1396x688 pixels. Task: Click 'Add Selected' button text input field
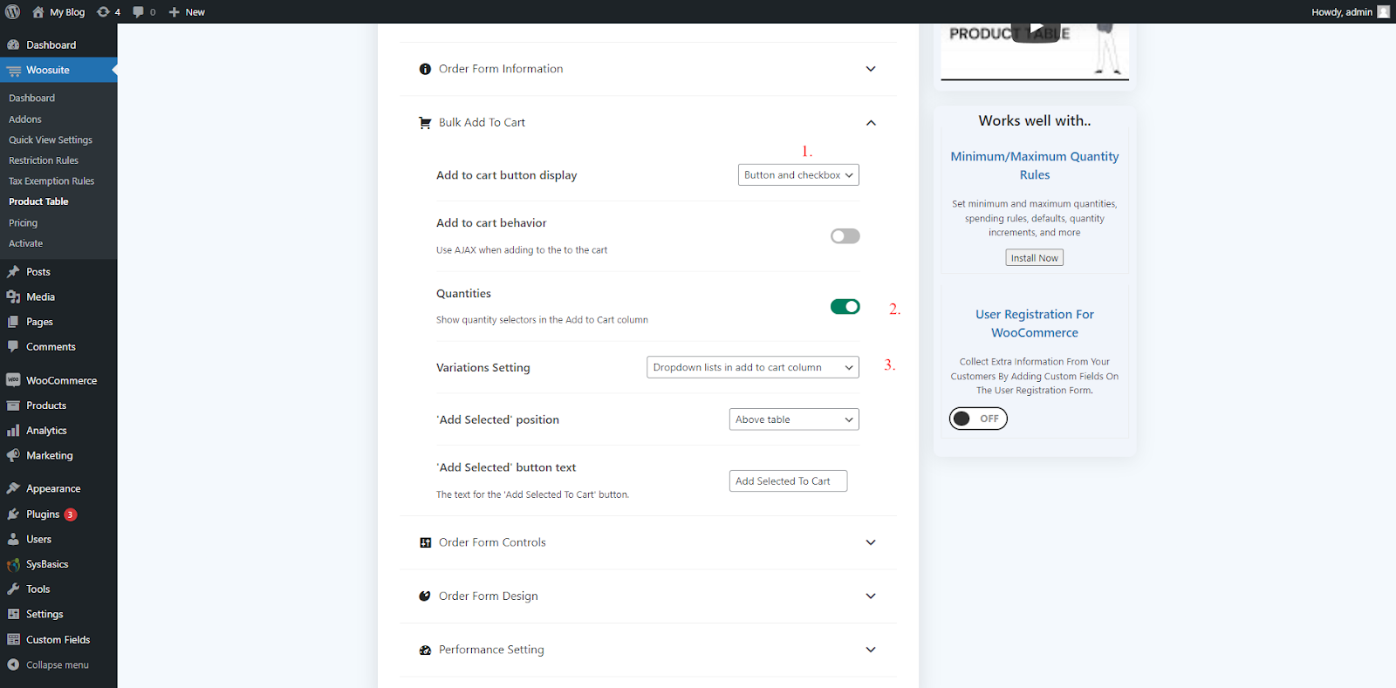tap(788, 481)
